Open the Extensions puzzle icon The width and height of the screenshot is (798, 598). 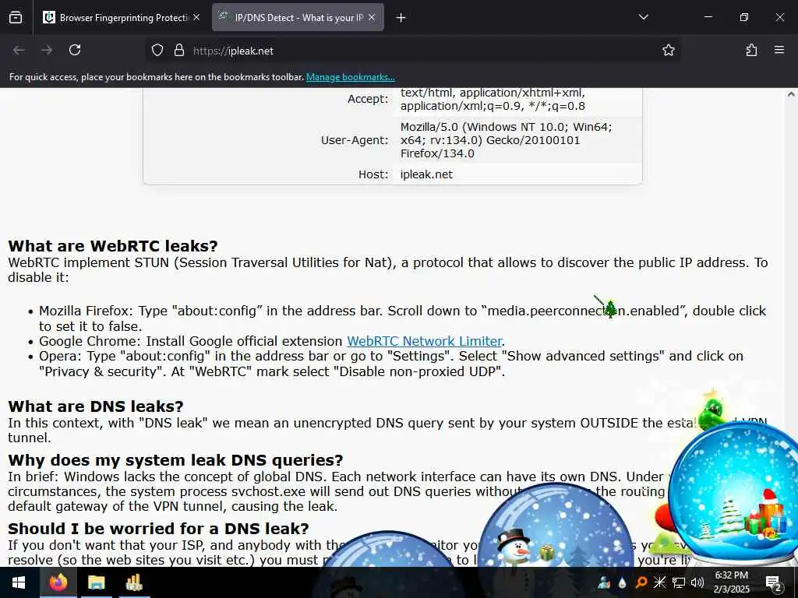(752, 51)
